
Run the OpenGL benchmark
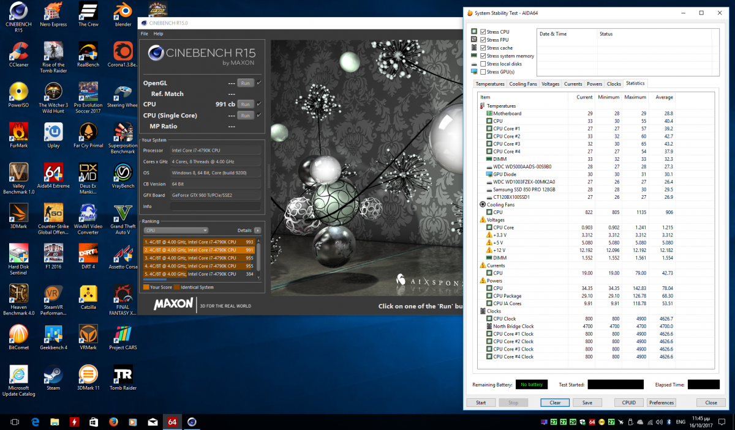[x=245, y=83]
